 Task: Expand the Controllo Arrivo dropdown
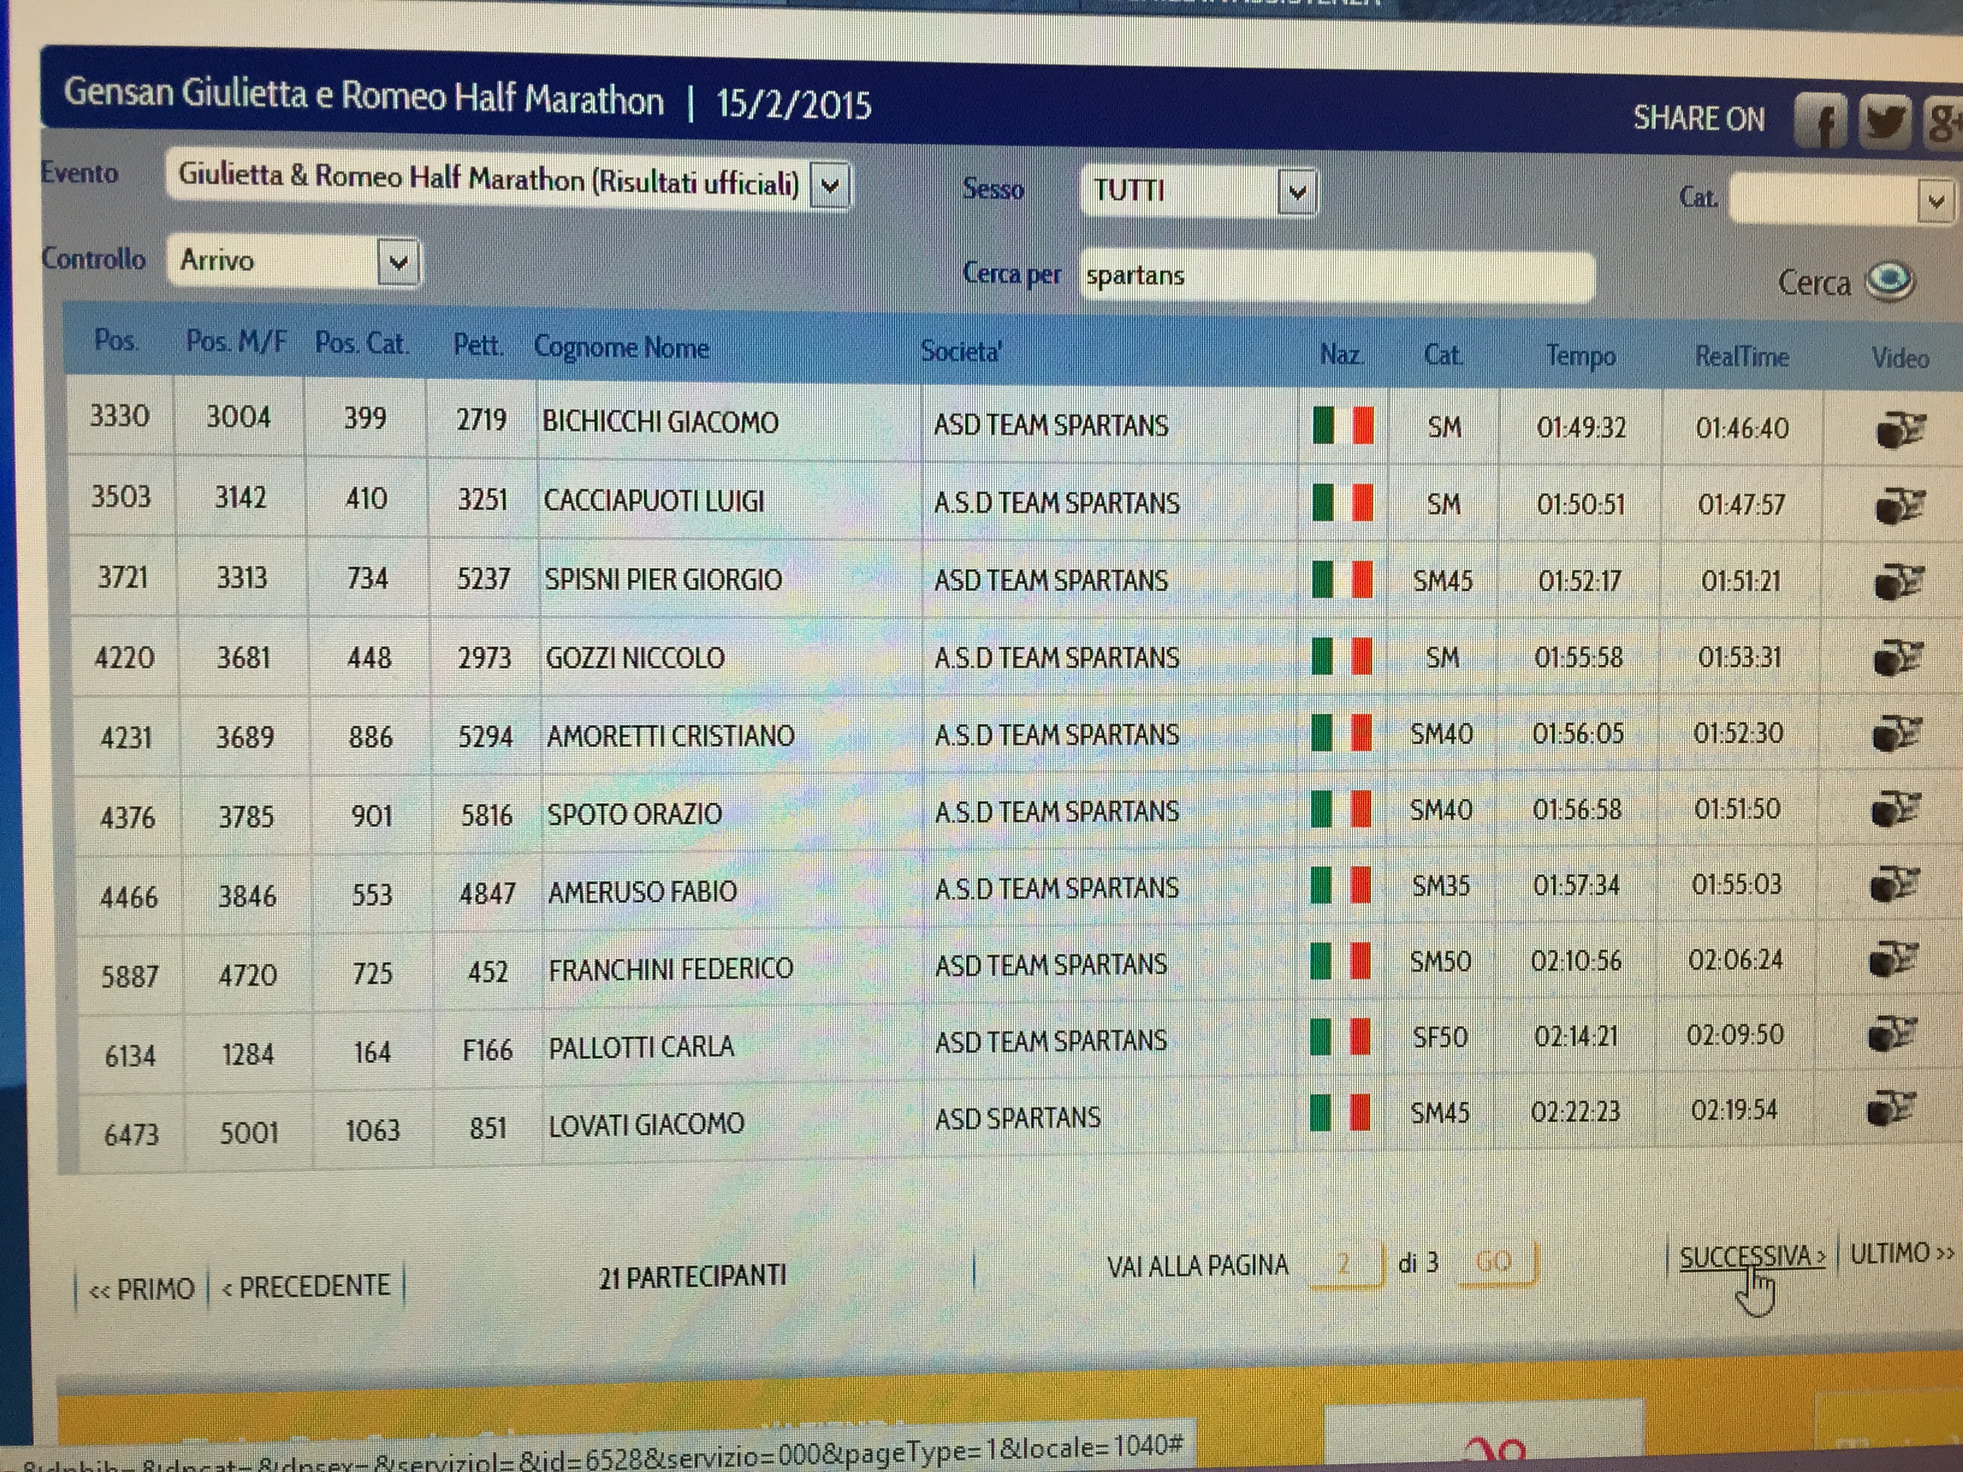[x=399, y=263]
